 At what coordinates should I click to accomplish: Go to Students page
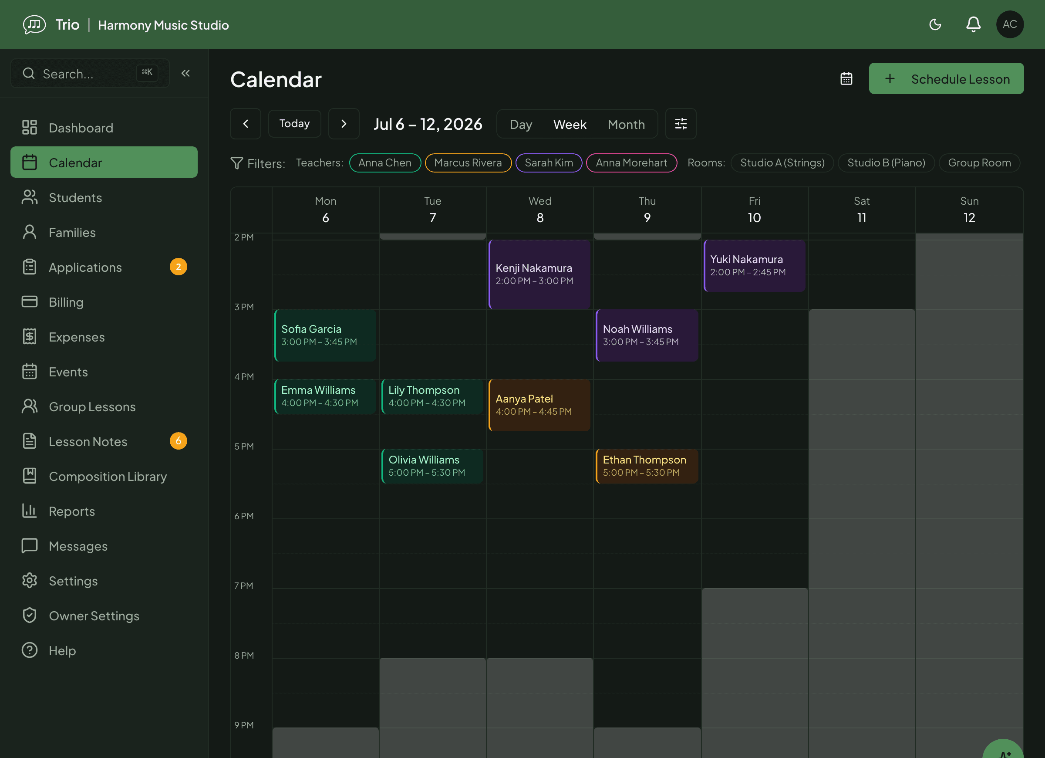104,197
